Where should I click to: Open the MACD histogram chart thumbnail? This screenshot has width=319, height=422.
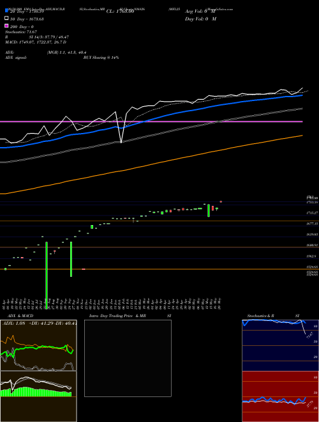[38, 396]
